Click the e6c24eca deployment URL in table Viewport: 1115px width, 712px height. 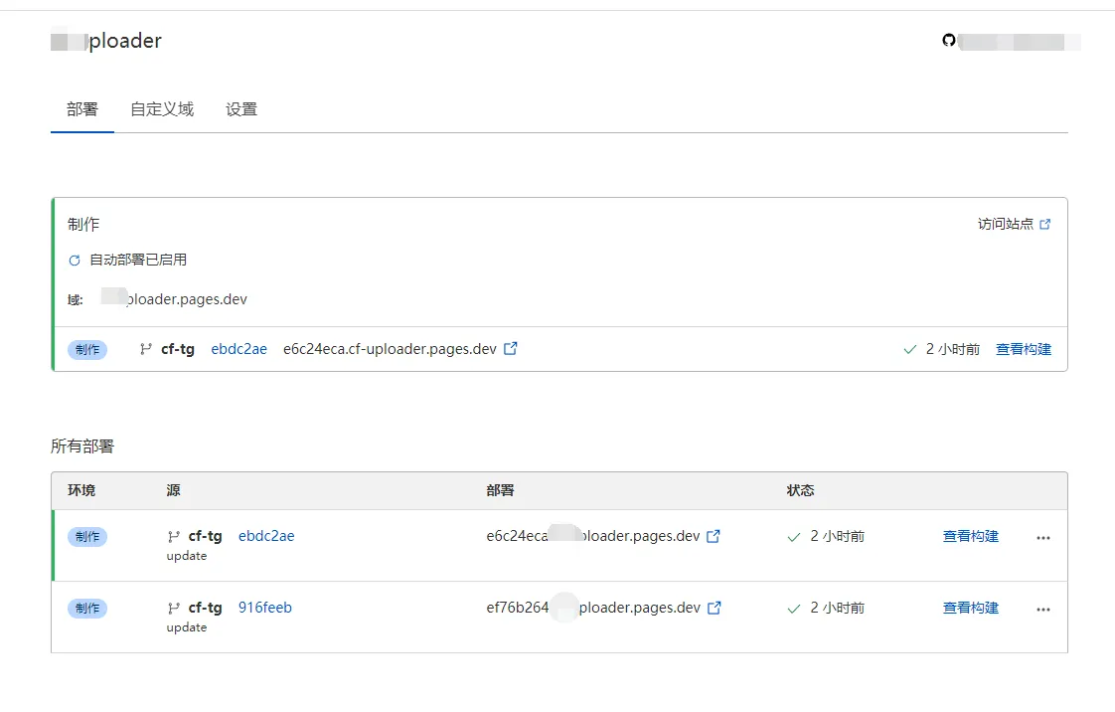tap(593, 536)
